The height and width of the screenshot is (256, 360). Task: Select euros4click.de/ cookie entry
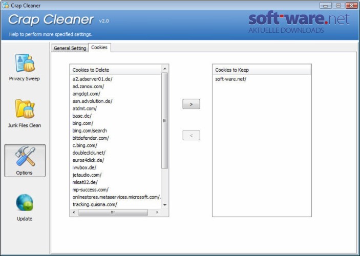coord(88,160)
